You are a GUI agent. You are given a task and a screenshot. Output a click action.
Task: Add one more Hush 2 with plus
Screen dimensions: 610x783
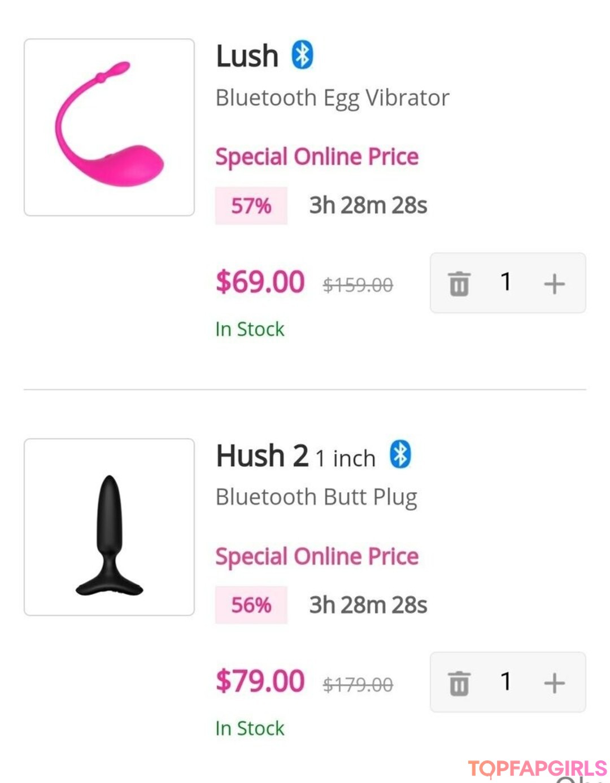tap(554, 683)
